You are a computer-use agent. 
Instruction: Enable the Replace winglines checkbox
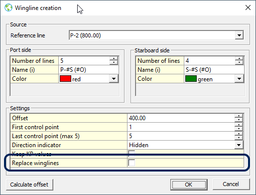coord(131,163)
